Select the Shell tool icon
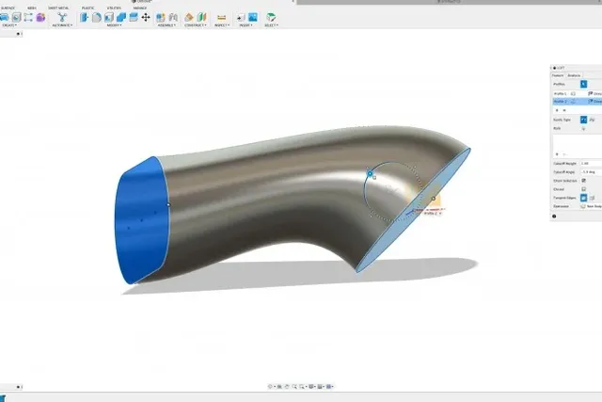The height and width of the screenshot is (402, 602). pos(109,17)
